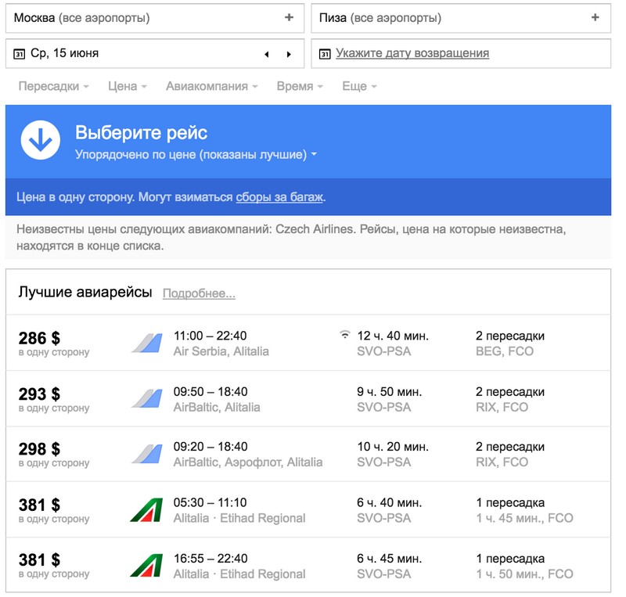Open the Еще filter menu
Viewport: 626px width, 597px height.
pos(359,86)
